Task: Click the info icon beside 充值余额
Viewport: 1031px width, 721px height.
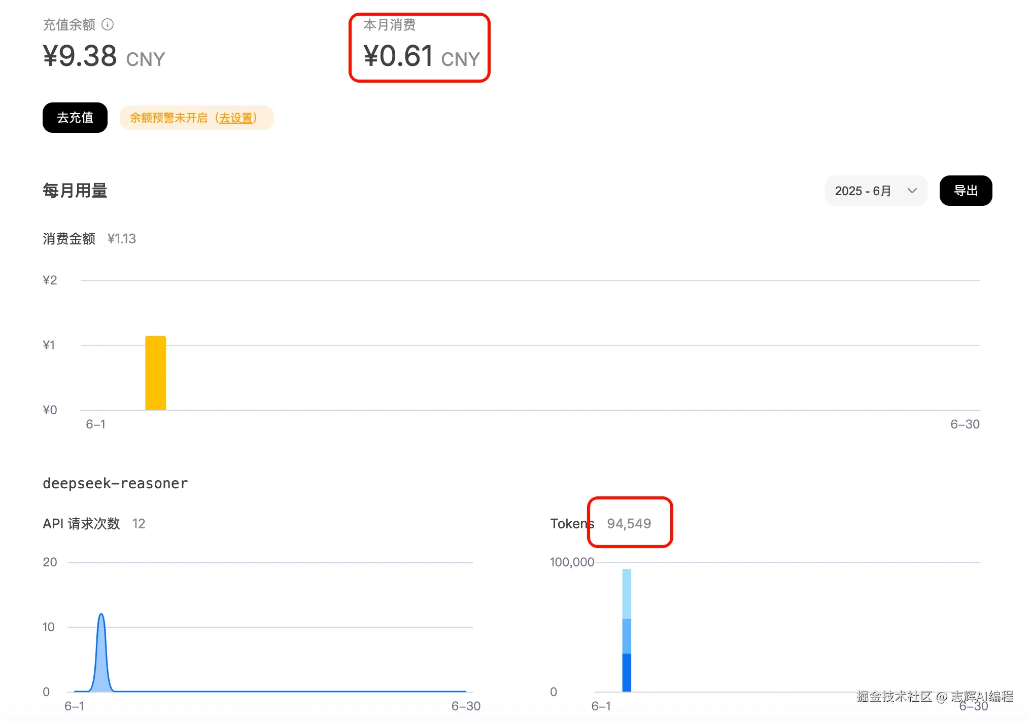Action: [108, 24]
